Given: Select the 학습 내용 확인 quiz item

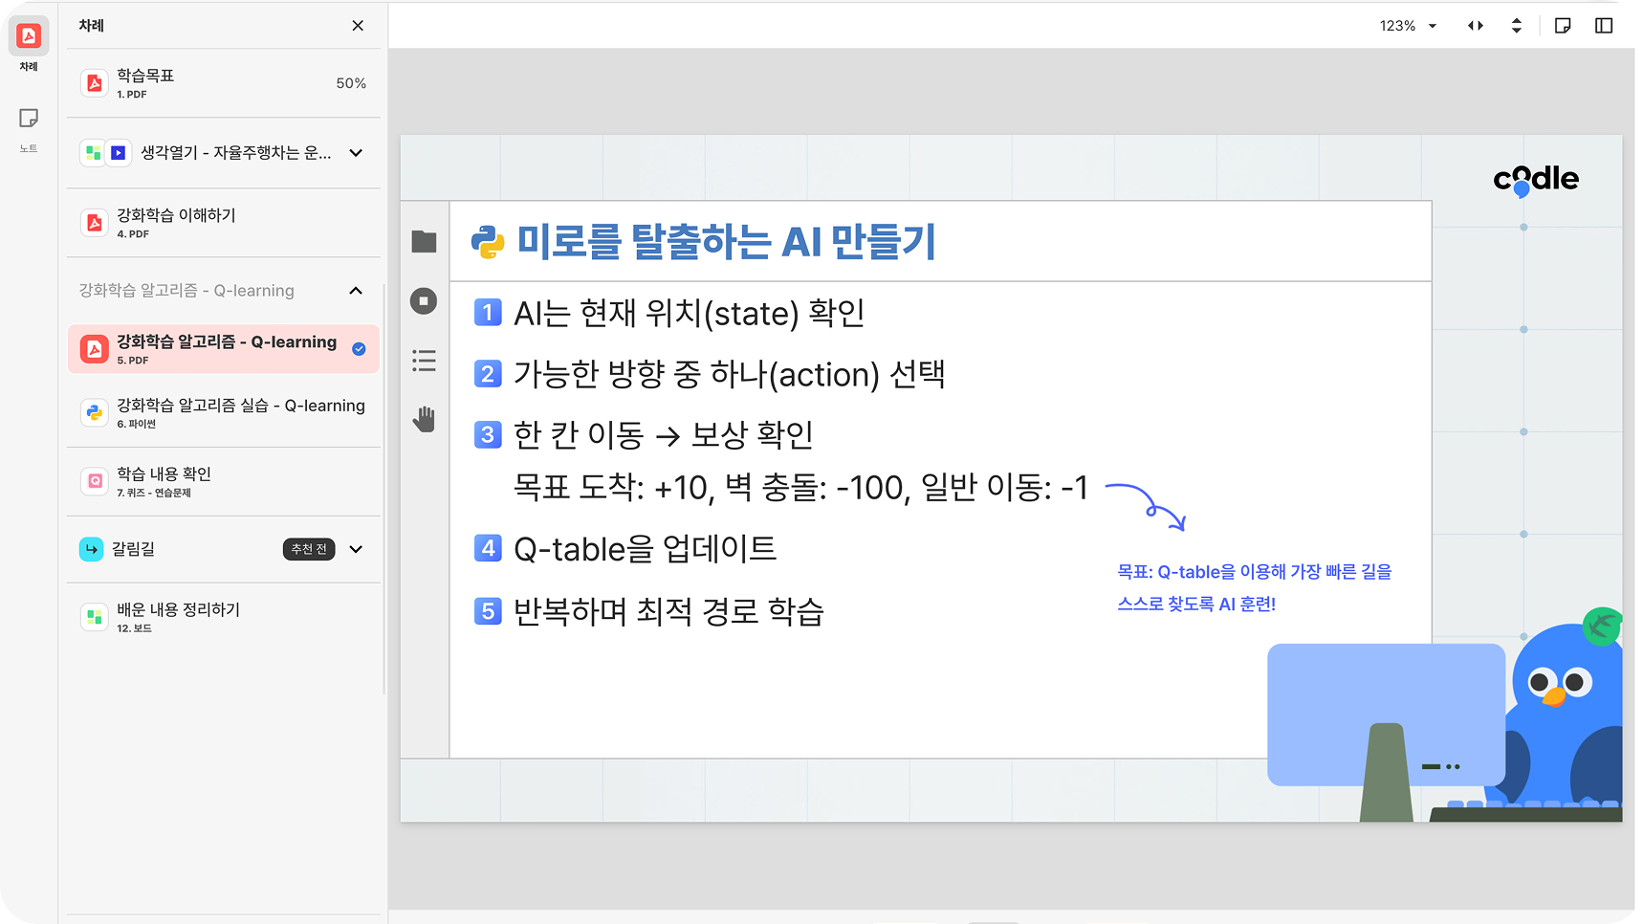Looking at the screenshot, I should [x=223, y=481].
